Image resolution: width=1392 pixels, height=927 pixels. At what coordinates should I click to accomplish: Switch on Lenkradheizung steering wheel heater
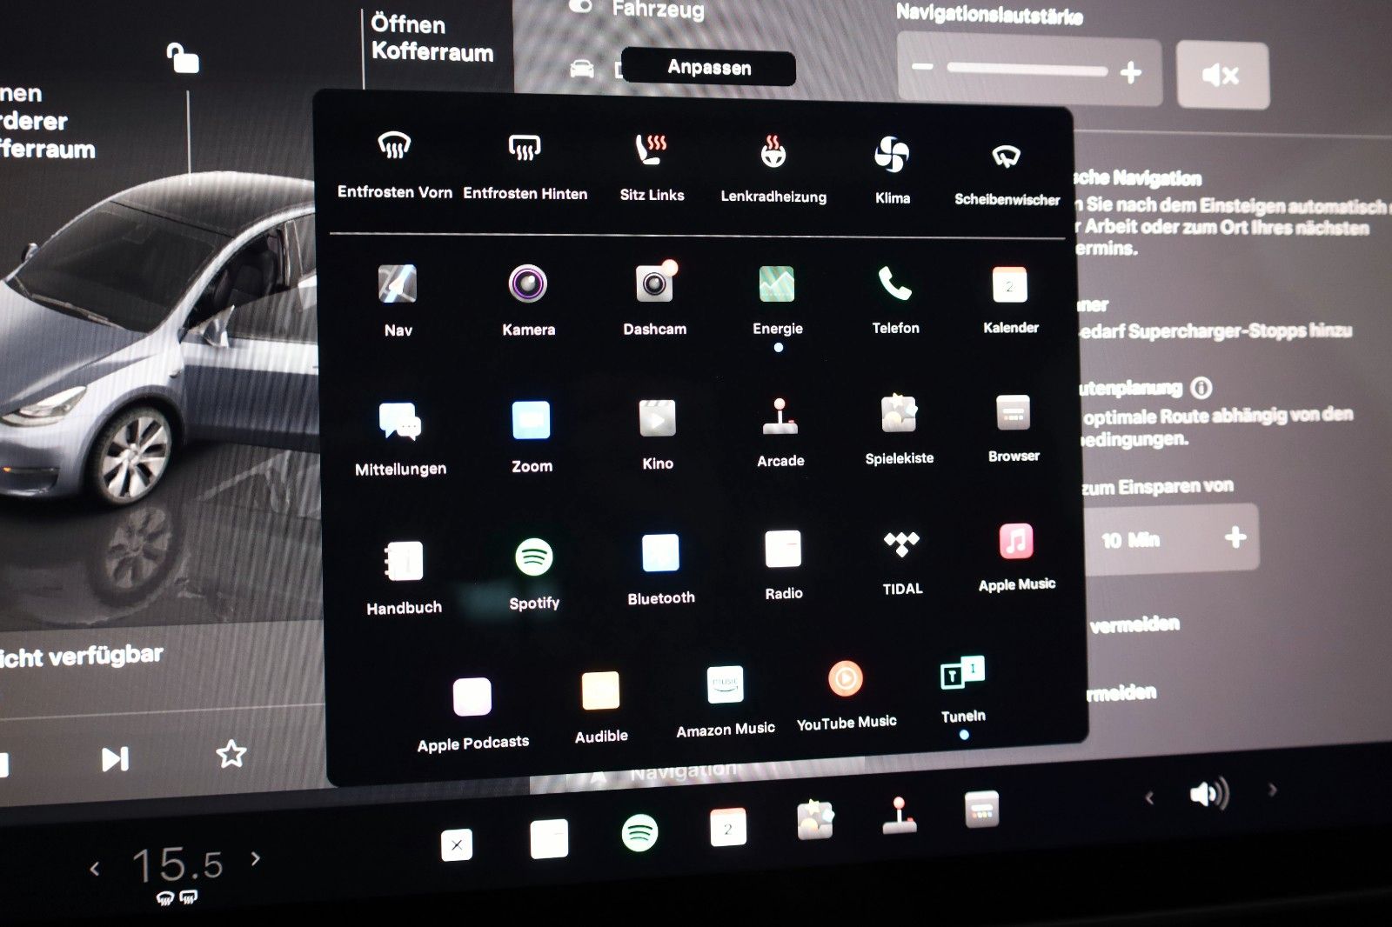click(x=773, y=151)
